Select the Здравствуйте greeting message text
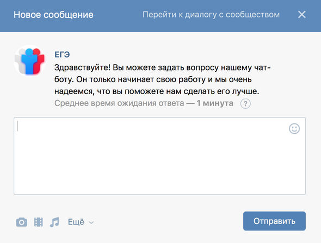The height and width of the screenshot is (243, 321). (x=162, y=79)
